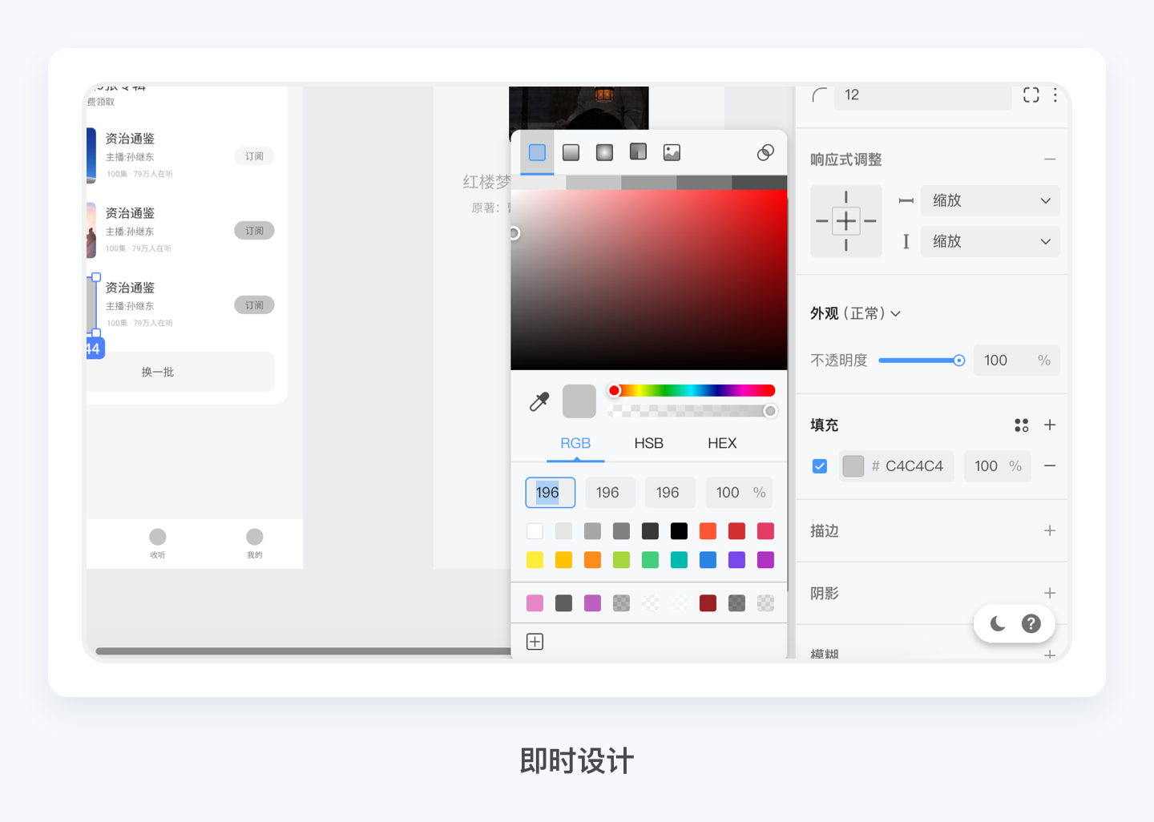Viewport: 1154px width, 822px height.
Task: Click the center of the constraints widget
Action: 845,221
